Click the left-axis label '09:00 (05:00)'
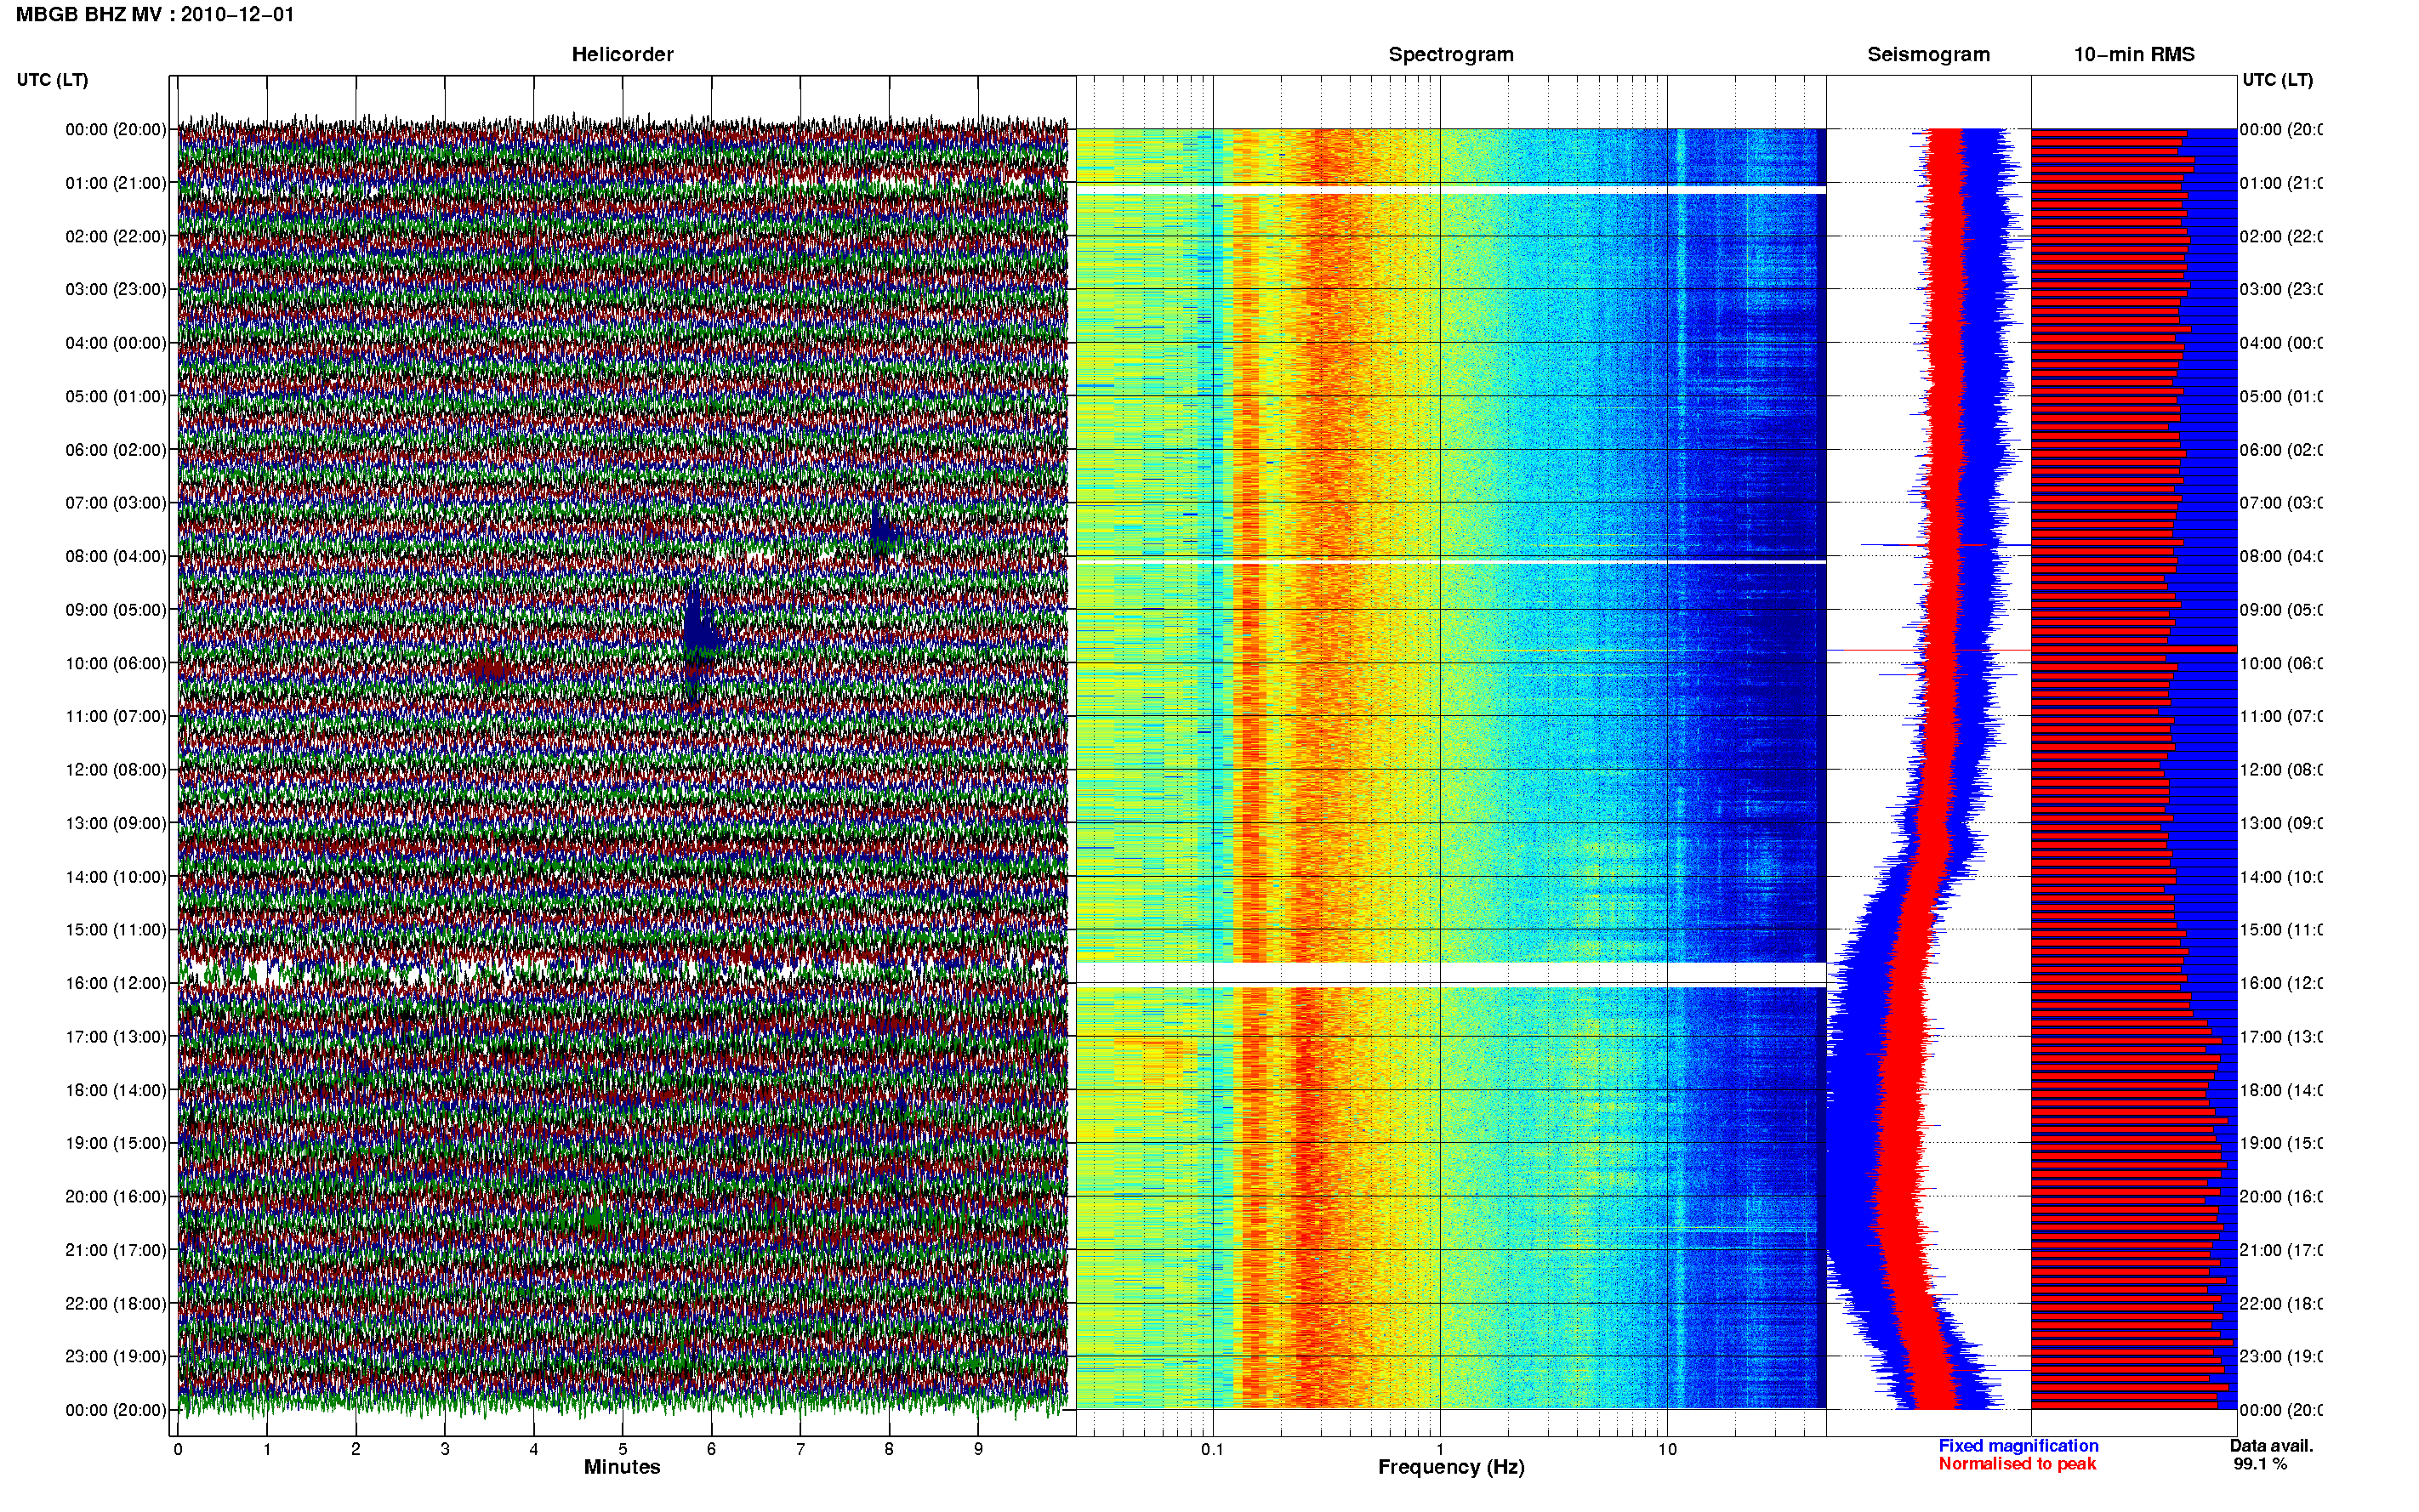2419x1512 pixels. coord(116,610)
